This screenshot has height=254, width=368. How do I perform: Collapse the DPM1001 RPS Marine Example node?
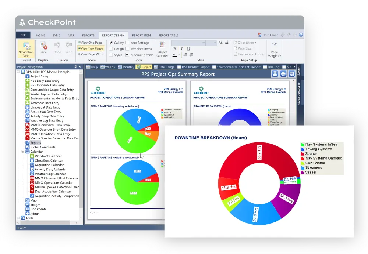click(x=18, y=72)
